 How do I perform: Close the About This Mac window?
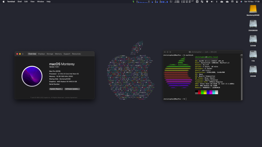pyautogui.click(x=17, y=54)
